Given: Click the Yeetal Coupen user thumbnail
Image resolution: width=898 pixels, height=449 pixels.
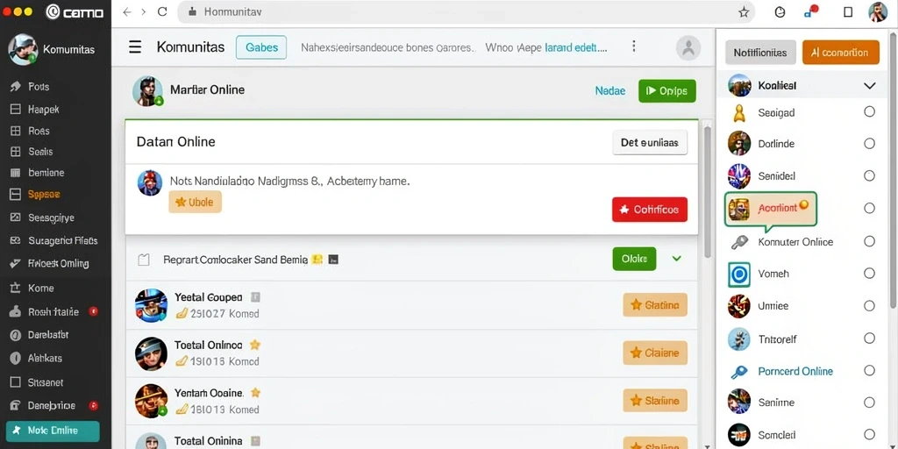Looking at the screenshot, I should coord(151,305).
